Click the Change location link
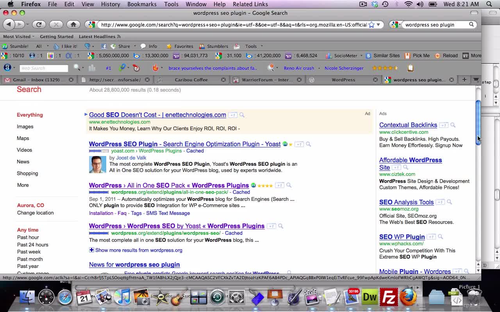 coord(35,213)
